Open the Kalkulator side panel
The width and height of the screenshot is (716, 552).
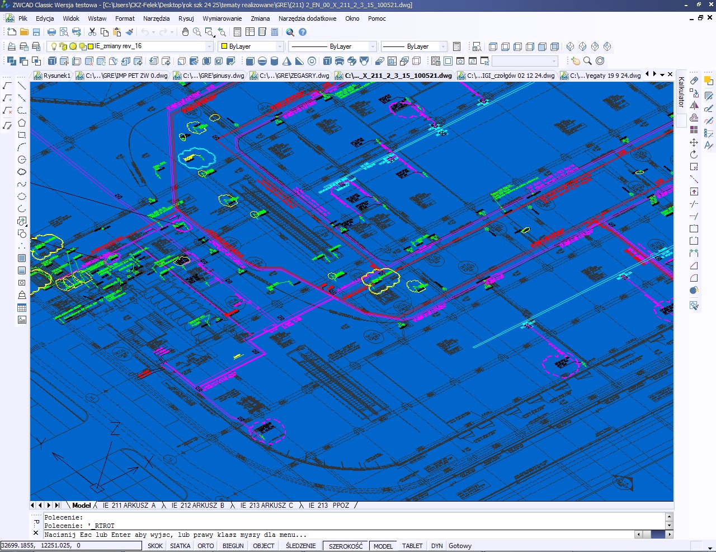point(681,92)
